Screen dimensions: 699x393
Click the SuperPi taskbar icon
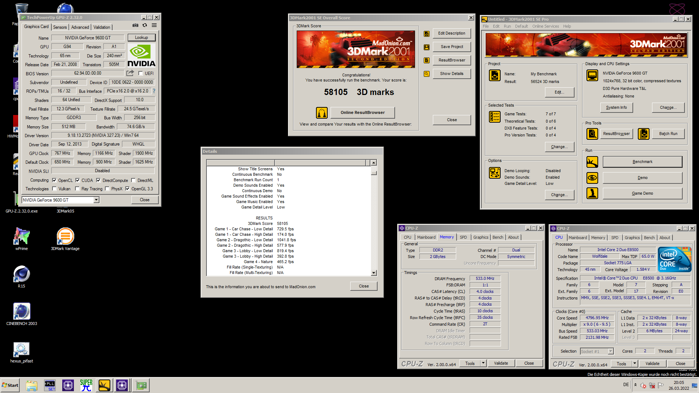point(86,385)
